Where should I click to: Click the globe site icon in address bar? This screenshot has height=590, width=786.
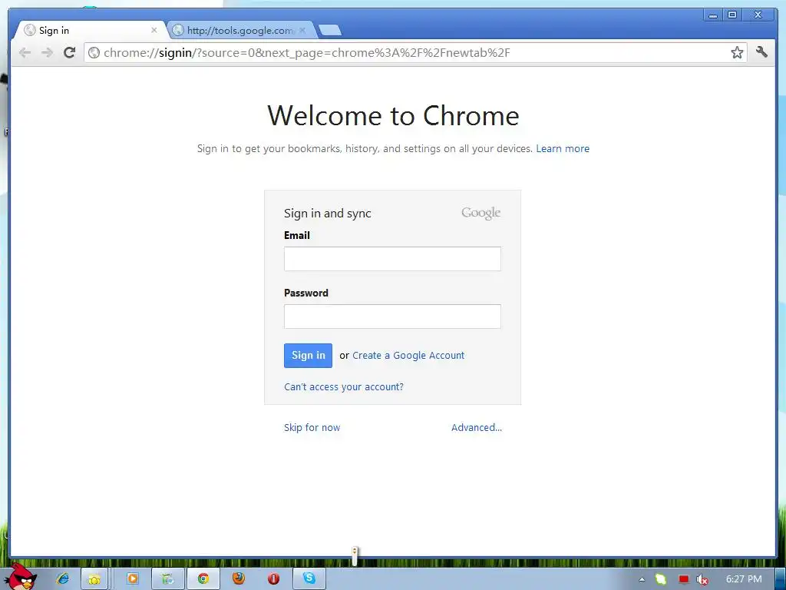94,53
